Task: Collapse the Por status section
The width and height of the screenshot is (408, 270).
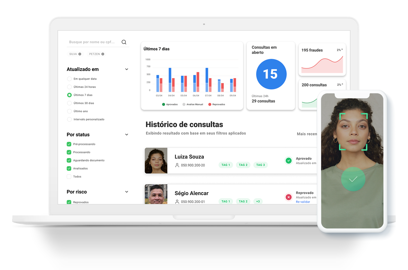Action: point(127,135)
